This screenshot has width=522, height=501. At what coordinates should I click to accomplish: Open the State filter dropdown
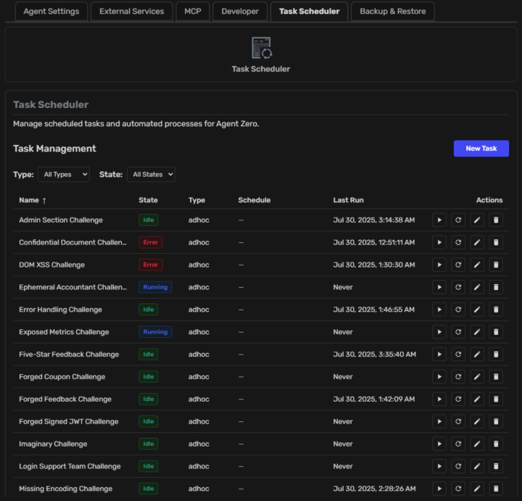151,175
